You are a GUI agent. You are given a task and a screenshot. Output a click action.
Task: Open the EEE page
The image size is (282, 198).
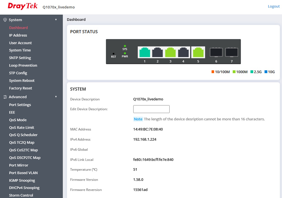pyautogui.click(x=12, y=112)
